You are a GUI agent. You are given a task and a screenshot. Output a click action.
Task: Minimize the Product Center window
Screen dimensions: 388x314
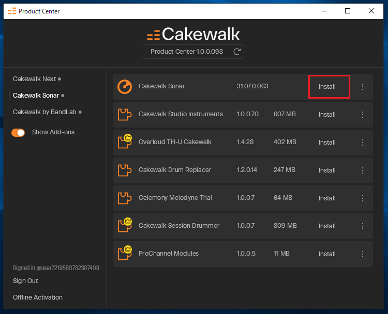pos(324,11)
